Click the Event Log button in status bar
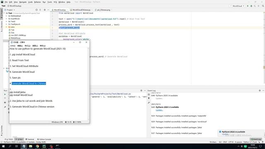 (x=256, y=139)
